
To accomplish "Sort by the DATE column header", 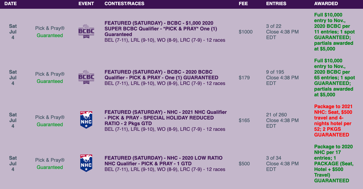I will pyautogui.click(x=11, y=4).
